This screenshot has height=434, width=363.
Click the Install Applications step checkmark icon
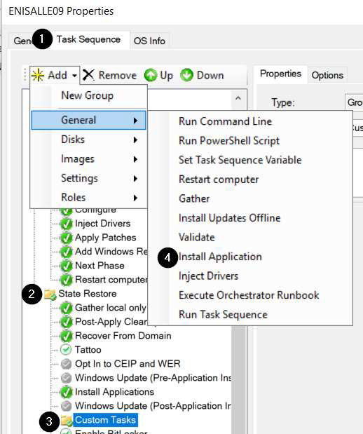[x=66, y=392]
